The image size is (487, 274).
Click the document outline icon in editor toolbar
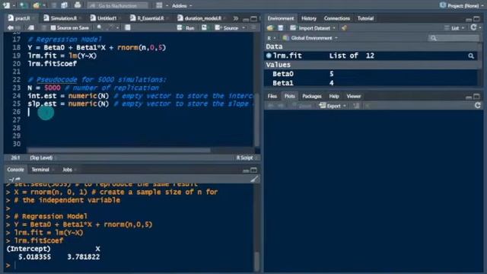(x=253, y=27)
